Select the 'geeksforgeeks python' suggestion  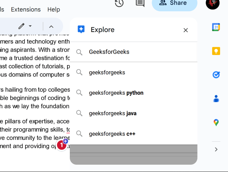(x=116, y=93)
